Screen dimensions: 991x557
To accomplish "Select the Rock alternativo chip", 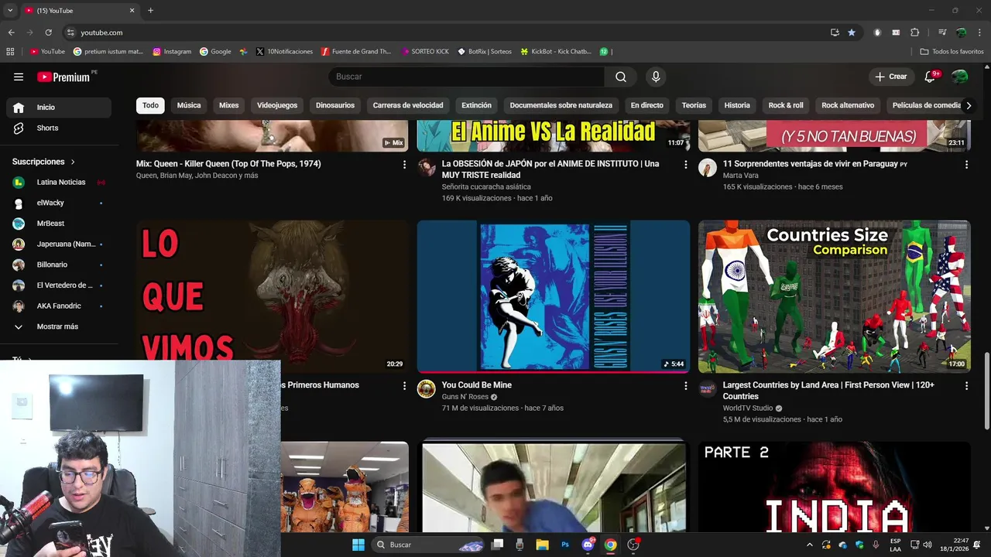I will (x=848, y=105).
